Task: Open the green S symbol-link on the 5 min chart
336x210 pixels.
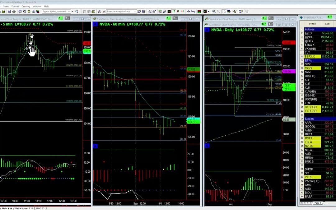Action: pyautogui.click(x=61, y=18)
